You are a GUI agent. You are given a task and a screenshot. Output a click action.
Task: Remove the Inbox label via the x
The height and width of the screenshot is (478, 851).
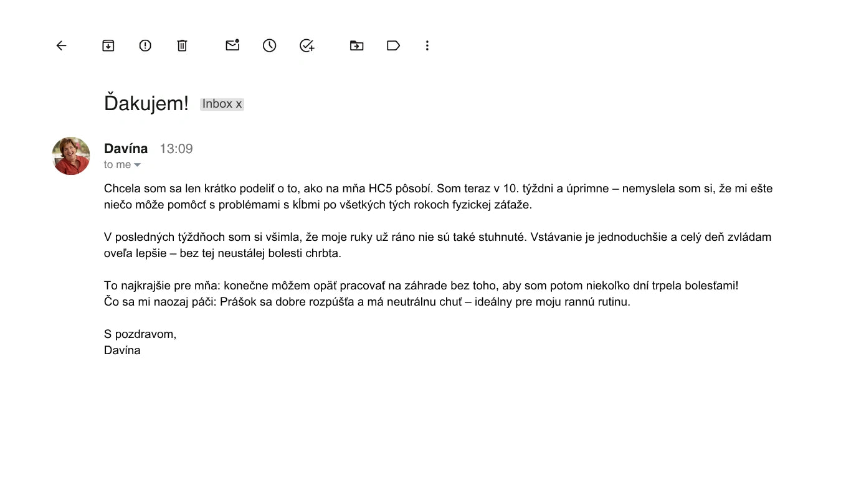tap(239, 104)
